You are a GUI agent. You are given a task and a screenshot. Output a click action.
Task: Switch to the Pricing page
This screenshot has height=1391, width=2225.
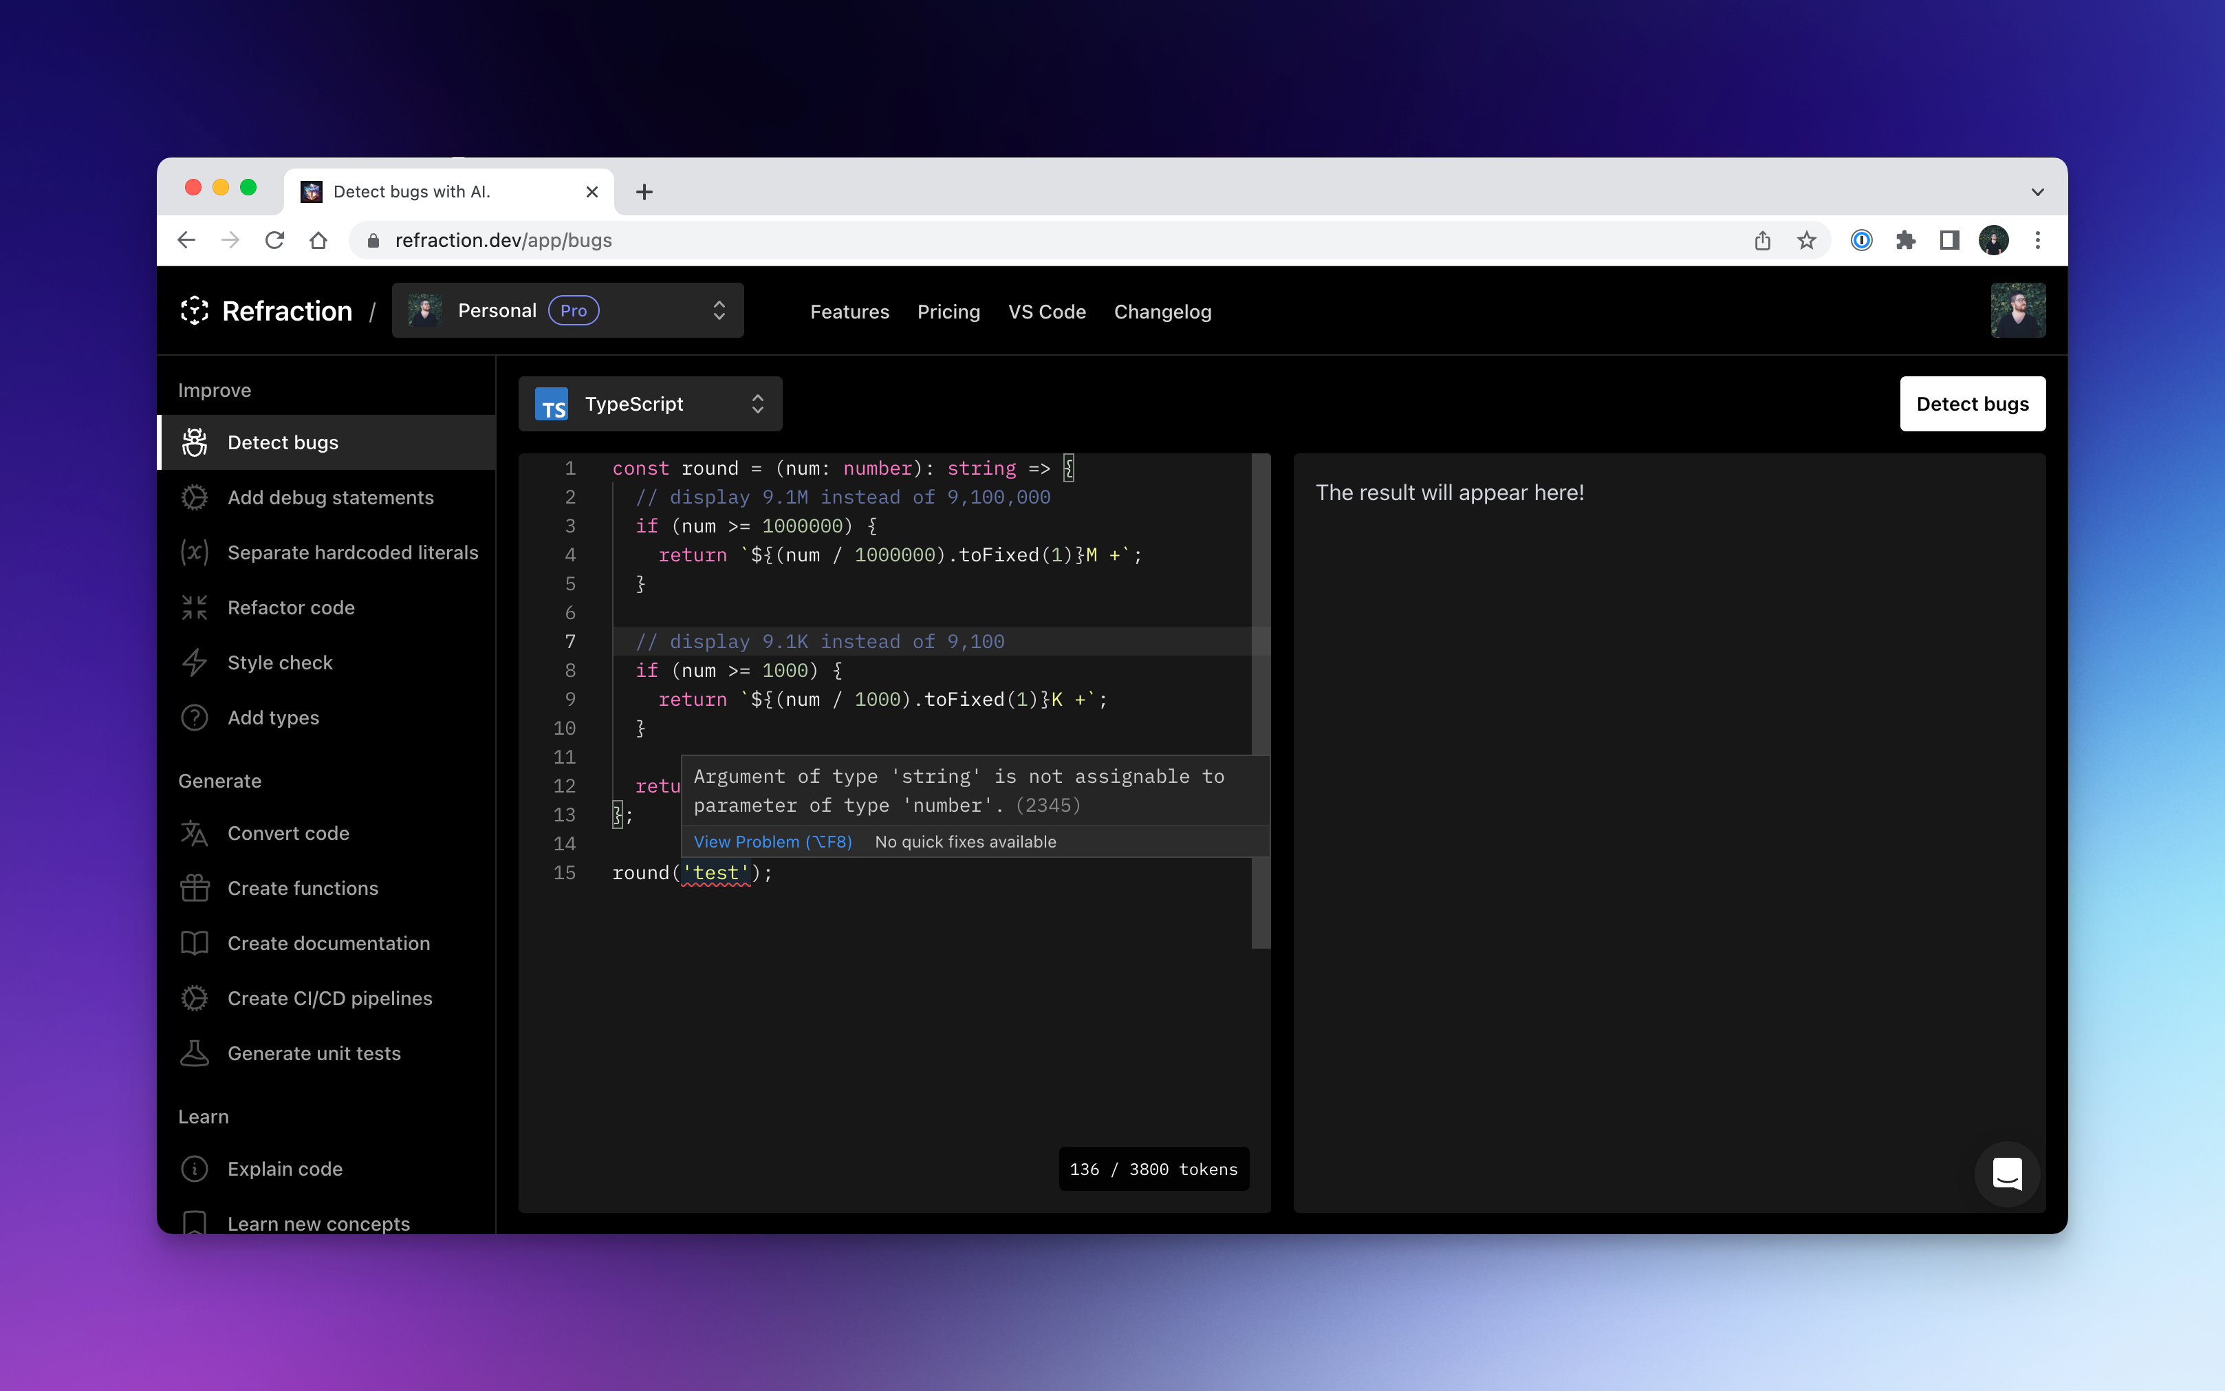[947, 312]
